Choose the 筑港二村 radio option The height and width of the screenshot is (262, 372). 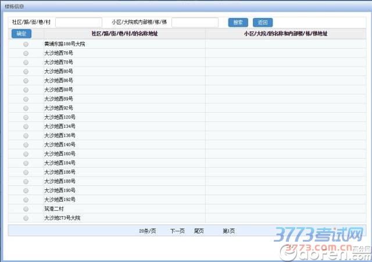26,209
